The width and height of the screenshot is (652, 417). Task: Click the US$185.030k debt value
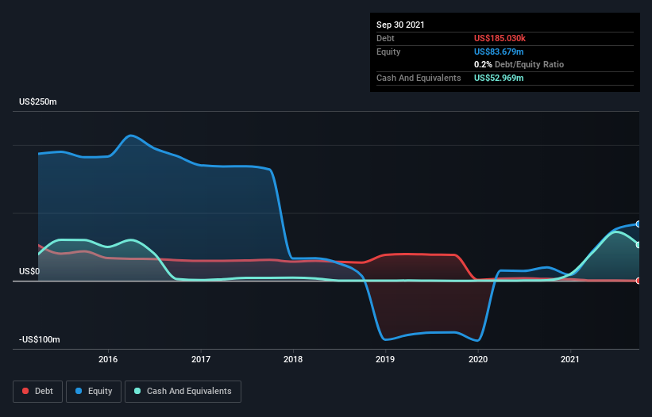point(500,38)
